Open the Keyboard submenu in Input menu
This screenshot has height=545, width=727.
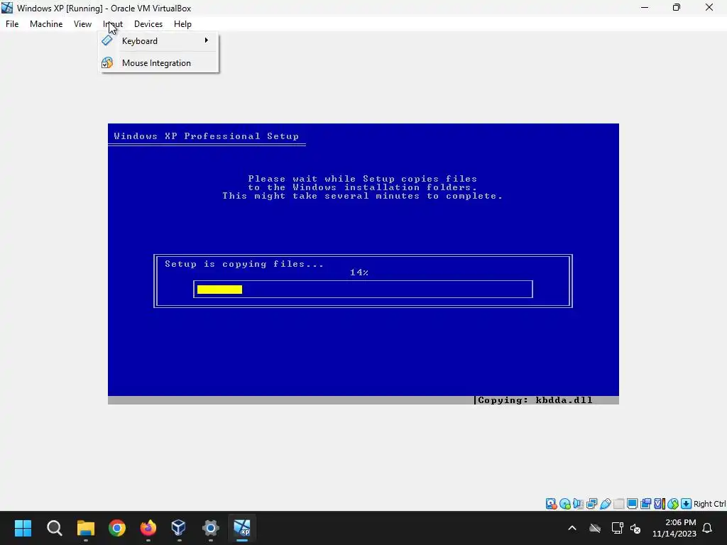[x=159, y=40]
